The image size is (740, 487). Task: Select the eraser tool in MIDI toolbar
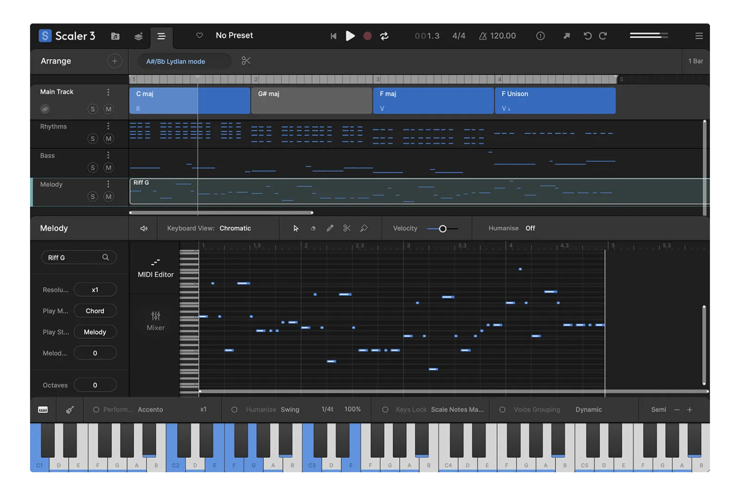click(313, 228)
